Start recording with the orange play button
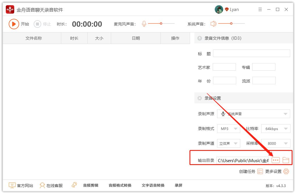 (x=14, y=24)
